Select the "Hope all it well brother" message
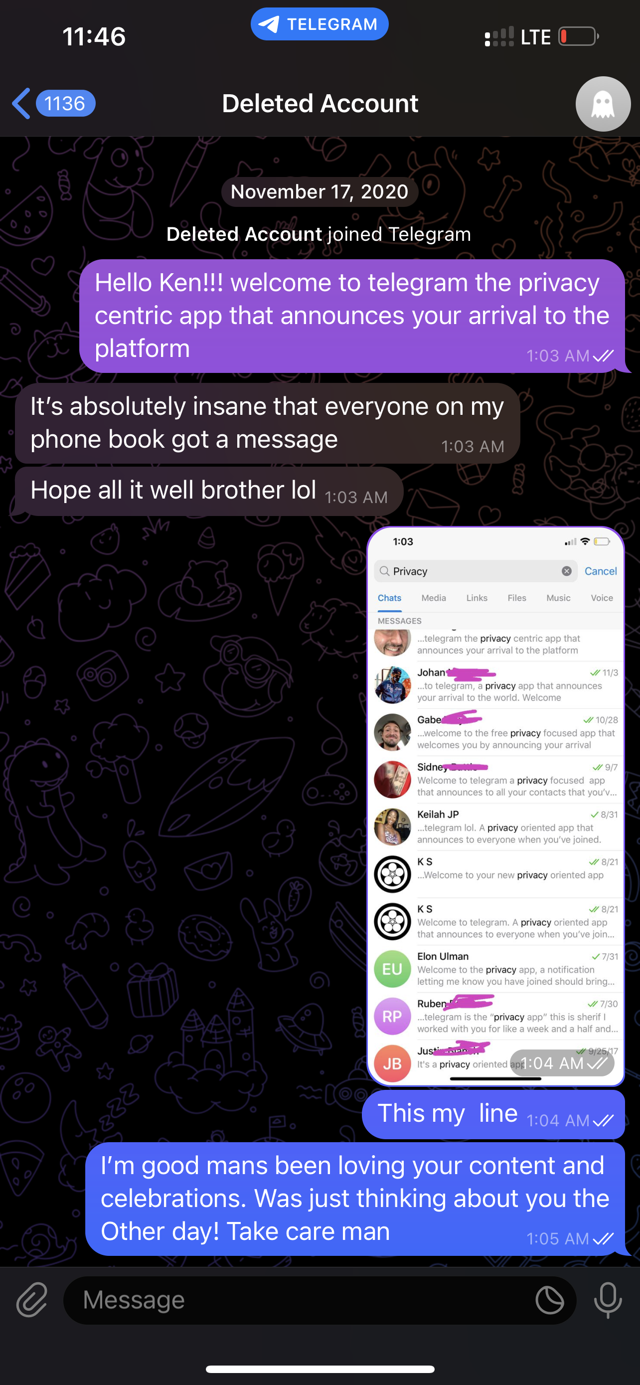Screen dimensions: 640x1385 coord(209,492)
